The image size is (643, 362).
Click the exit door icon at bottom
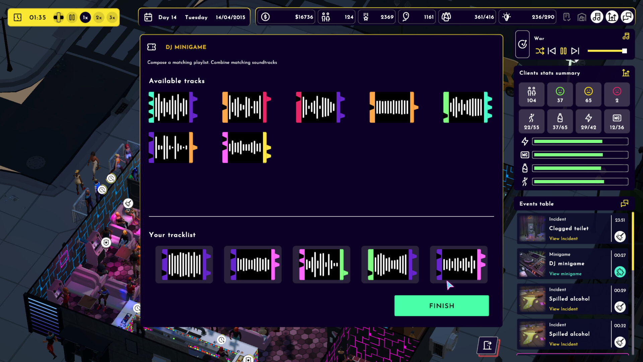(x=487, y=345)
